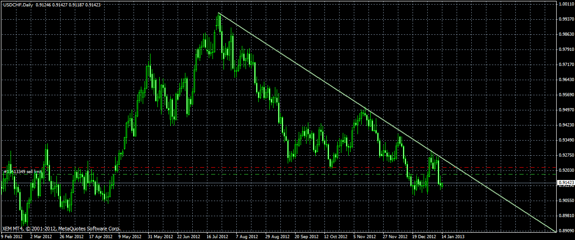The image size is (575, 240).
Task: Click the current price tag 0.91423
Action: pos(565,183)
